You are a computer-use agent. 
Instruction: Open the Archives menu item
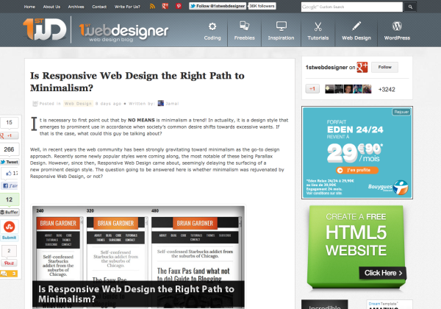pyautogui.click(x=76, y=6)
